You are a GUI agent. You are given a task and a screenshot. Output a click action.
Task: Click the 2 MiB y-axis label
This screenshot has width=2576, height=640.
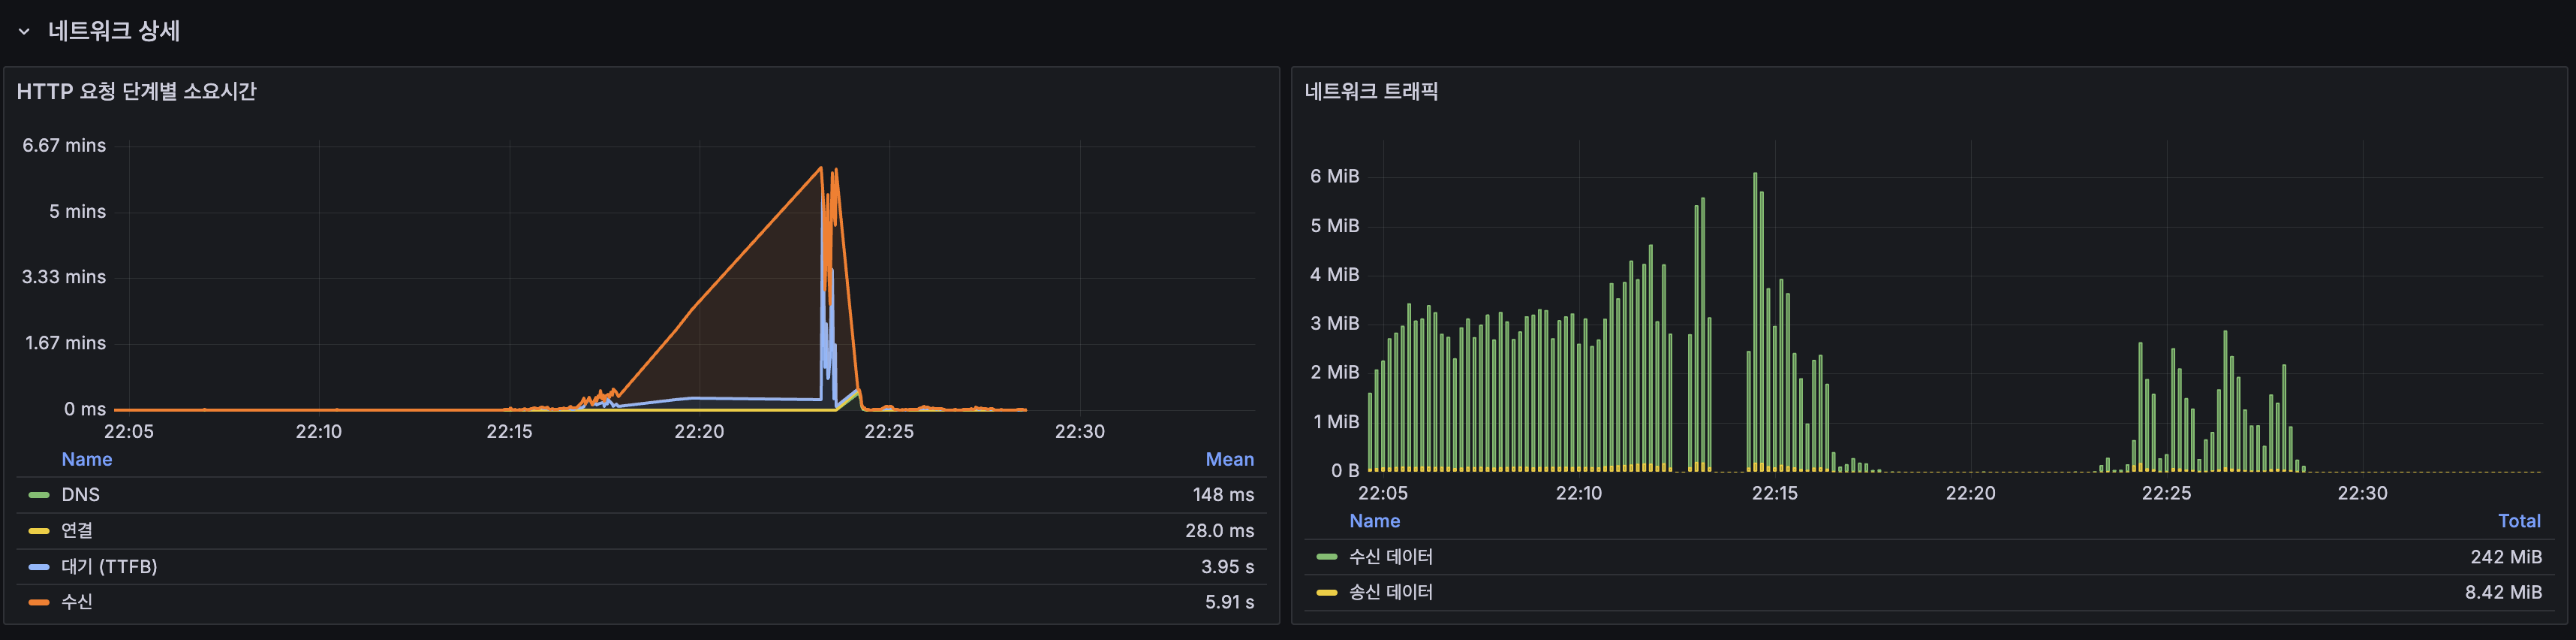coord(1335,373)
